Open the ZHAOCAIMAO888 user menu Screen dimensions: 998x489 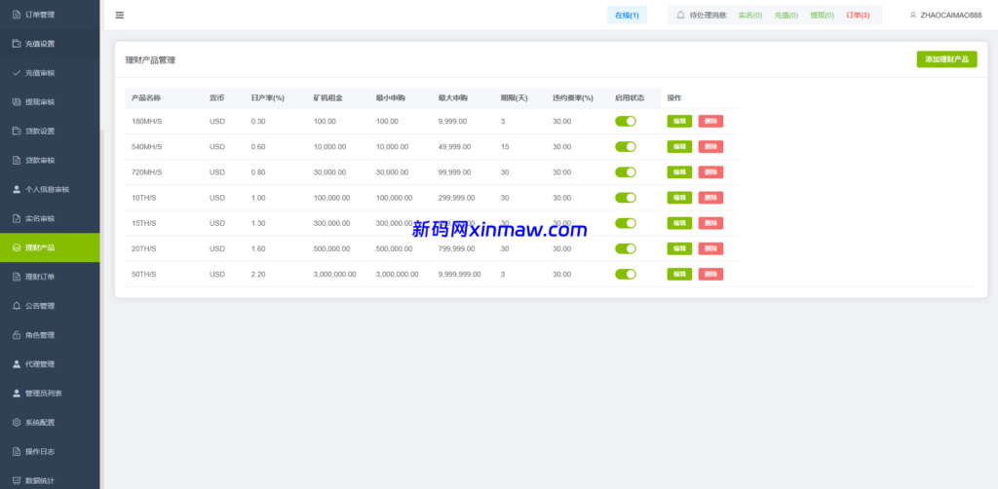[x=945, y=15]
